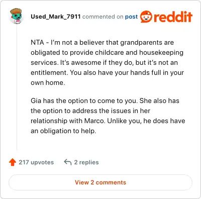Click the line "own home."
201x199 pixels.
coord(48,82)
